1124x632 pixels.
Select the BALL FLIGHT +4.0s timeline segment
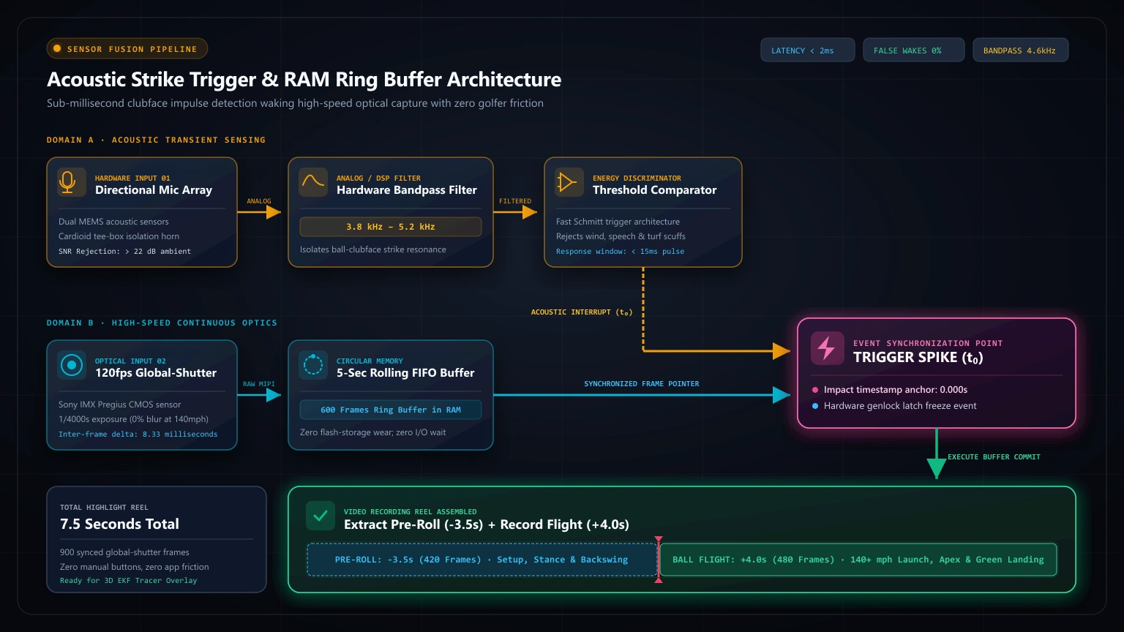[858, 560]
